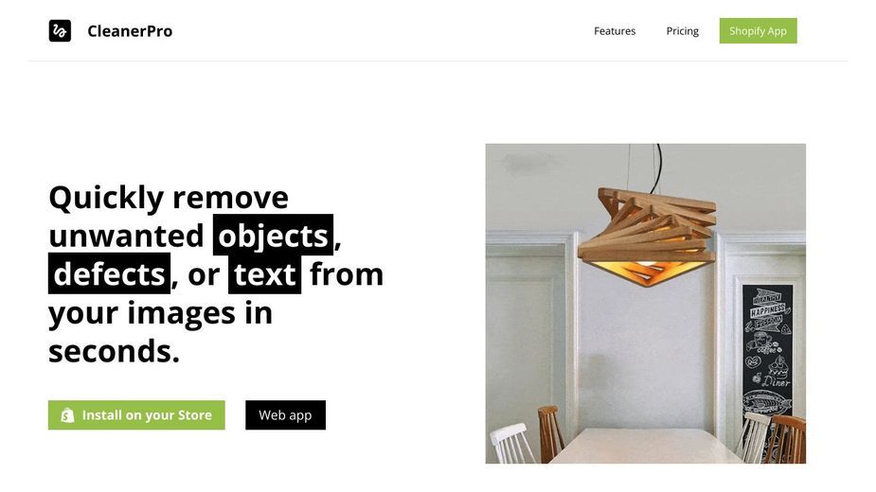Click the CleanerPro brand name
The height and width of the screenshot is (492, 876).
[x=130, y=31]
